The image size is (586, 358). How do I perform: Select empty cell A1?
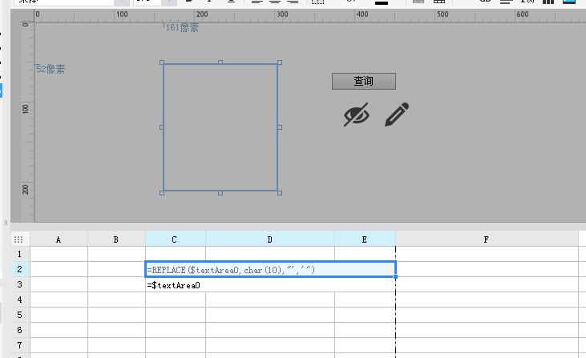tap(59, 254)
